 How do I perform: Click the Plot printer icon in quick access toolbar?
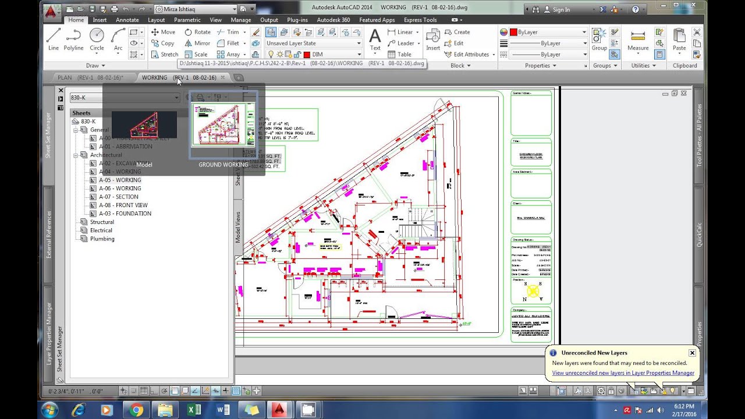pos(114,9)
